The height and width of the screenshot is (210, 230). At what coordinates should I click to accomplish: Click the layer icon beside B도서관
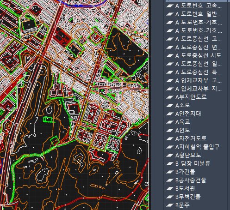pos(170,189)
